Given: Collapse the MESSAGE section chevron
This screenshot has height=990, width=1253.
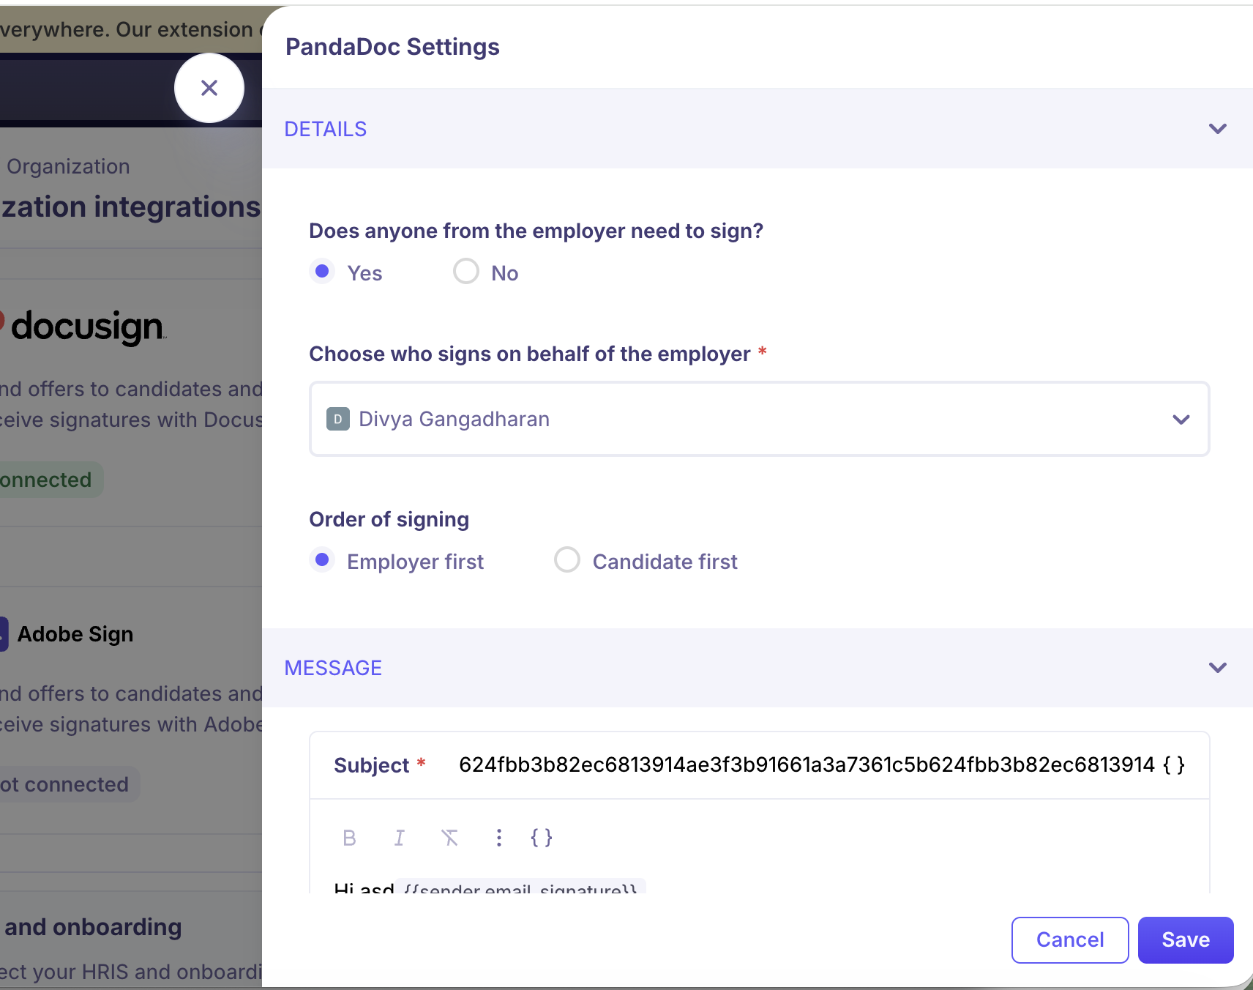Looking at the screenshot, I should (x=1217, y=668).
